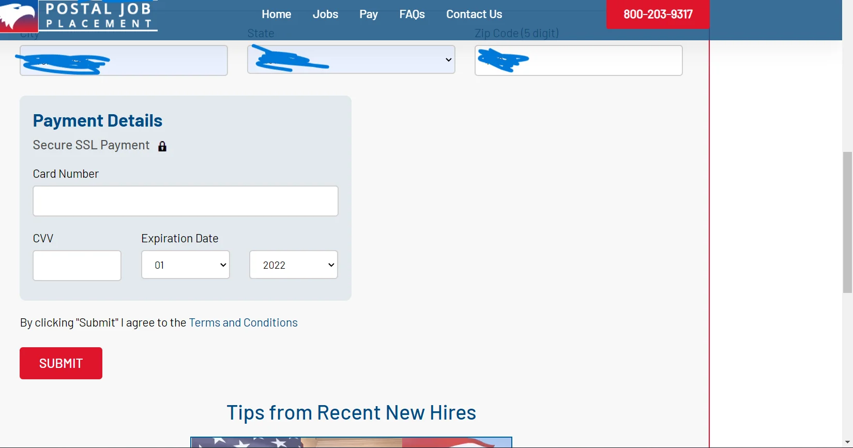Go to the Home page

click(x=276, y=14)
